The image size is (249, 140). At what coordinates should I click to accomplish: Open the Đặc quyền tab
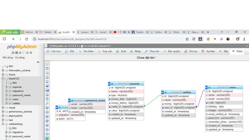point(172,51)
